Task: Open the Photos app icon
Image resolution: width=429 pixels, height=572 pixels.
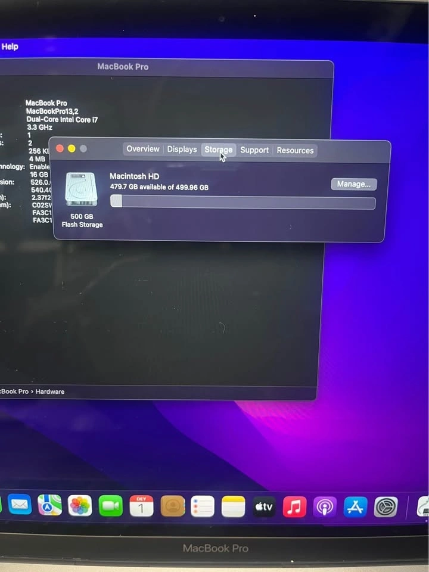Action: (80, 506)
